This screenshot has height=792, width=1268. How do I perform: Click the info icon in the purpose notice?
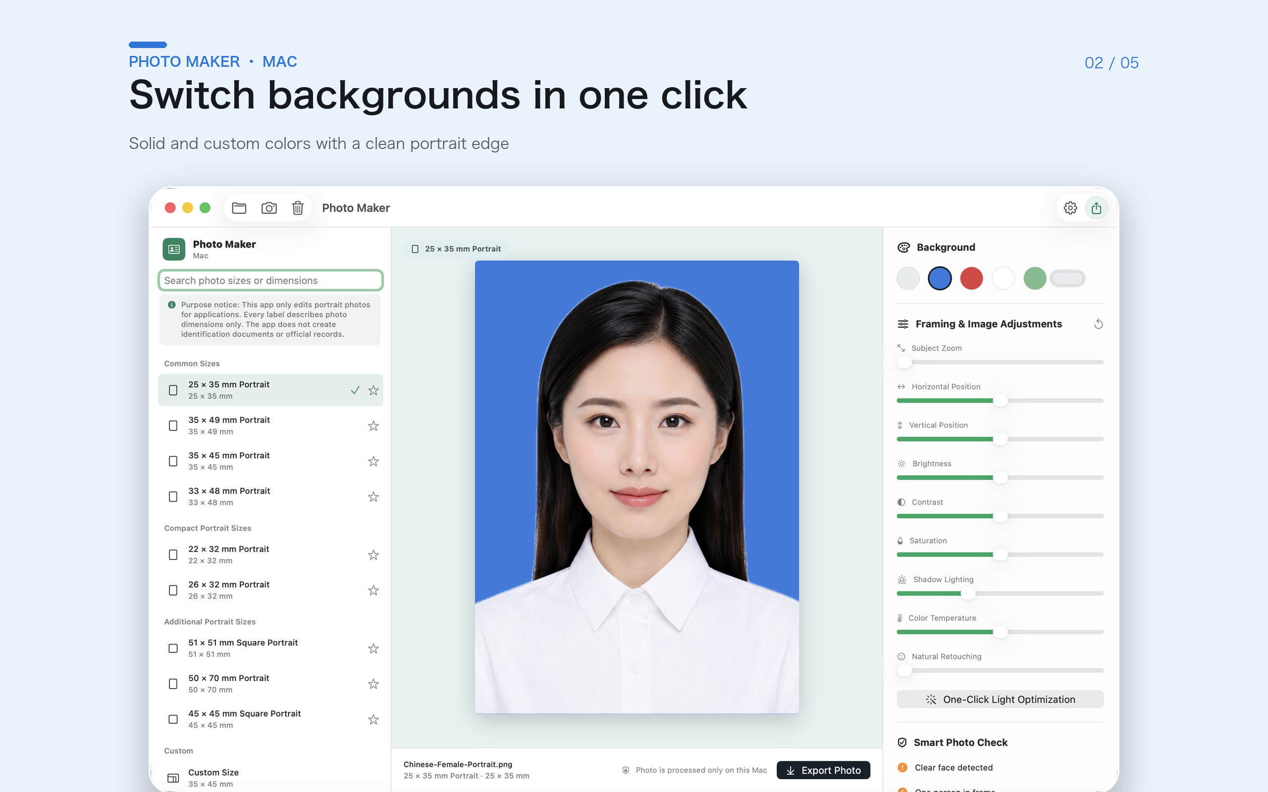[171, 304]
